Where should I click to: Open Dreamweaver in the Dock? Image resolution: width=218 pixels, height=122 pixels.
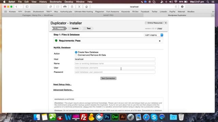point(115,117)
